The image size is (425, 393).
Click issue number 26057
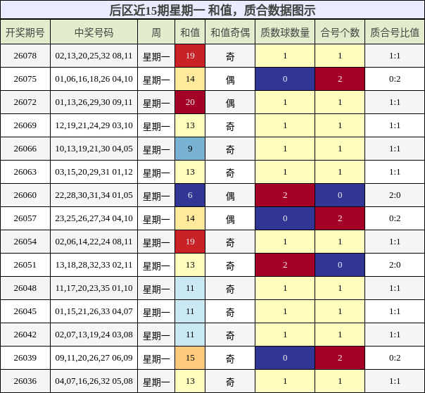click(25, 218)
